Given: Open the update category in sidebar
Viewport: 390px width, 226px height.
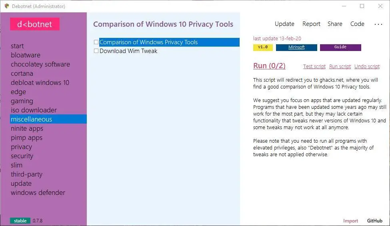Looking at the screenshot, I should [21, 184].
